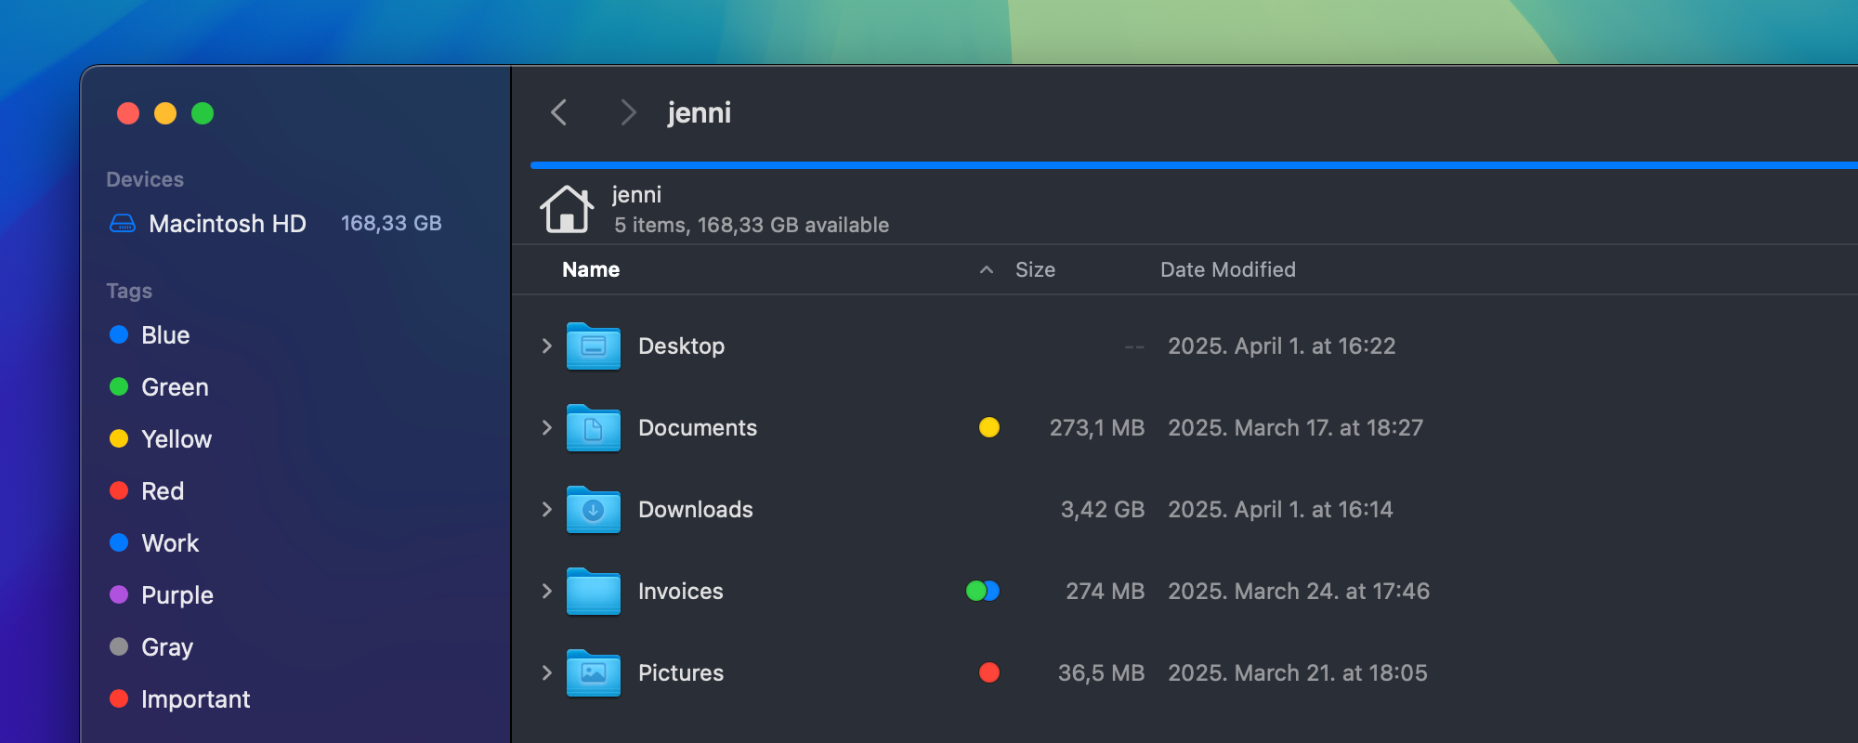Click the 274 MB size value
This screenshot has height=743, width=1858.
point(1106,591)
